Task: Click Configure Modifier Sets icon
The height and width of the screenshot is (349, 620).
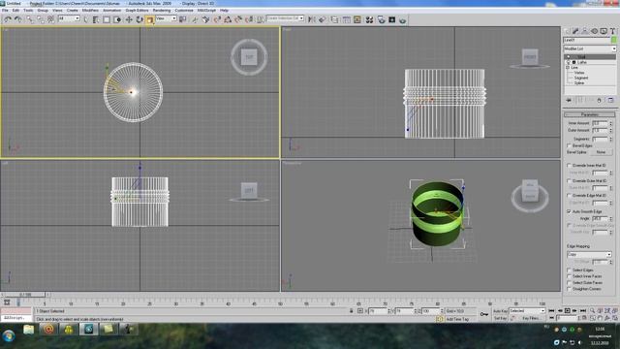Action: [610, 100]
